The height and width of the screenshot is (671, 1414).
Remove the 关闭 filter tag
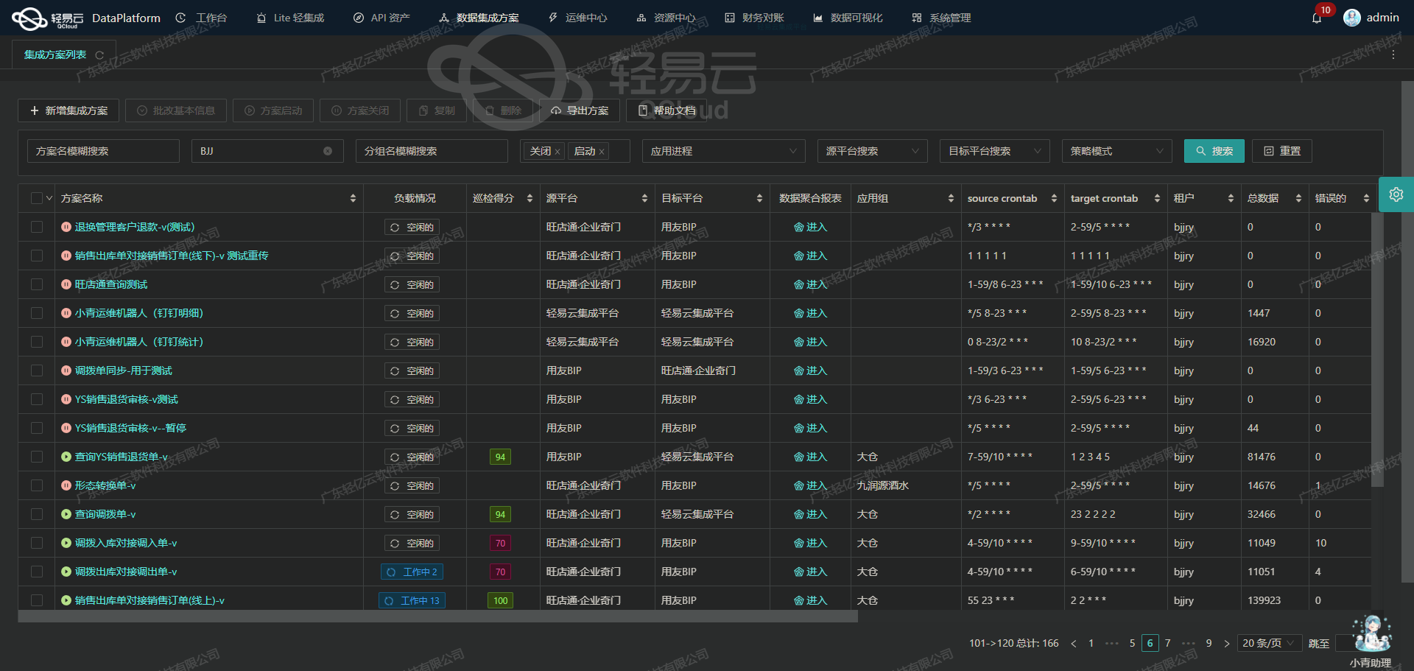pos(557,152)
